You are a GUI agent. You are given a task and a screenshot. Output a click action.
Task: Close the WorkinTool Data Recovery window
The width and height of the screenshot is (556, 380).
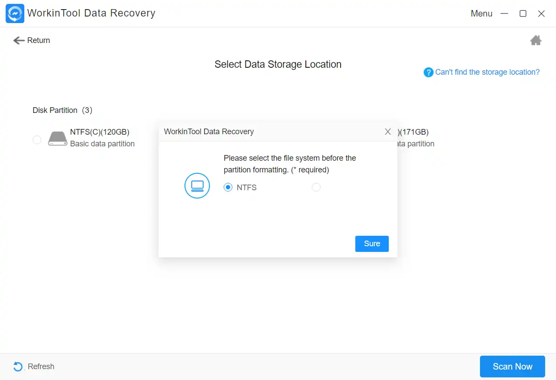pos(541,13)
